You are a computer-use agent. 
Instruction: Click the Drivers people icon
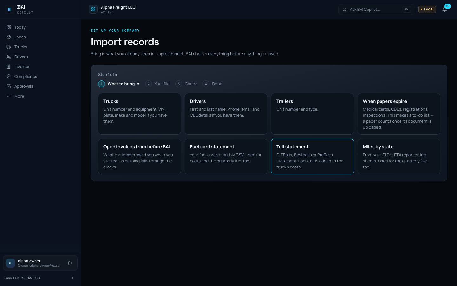9,57
